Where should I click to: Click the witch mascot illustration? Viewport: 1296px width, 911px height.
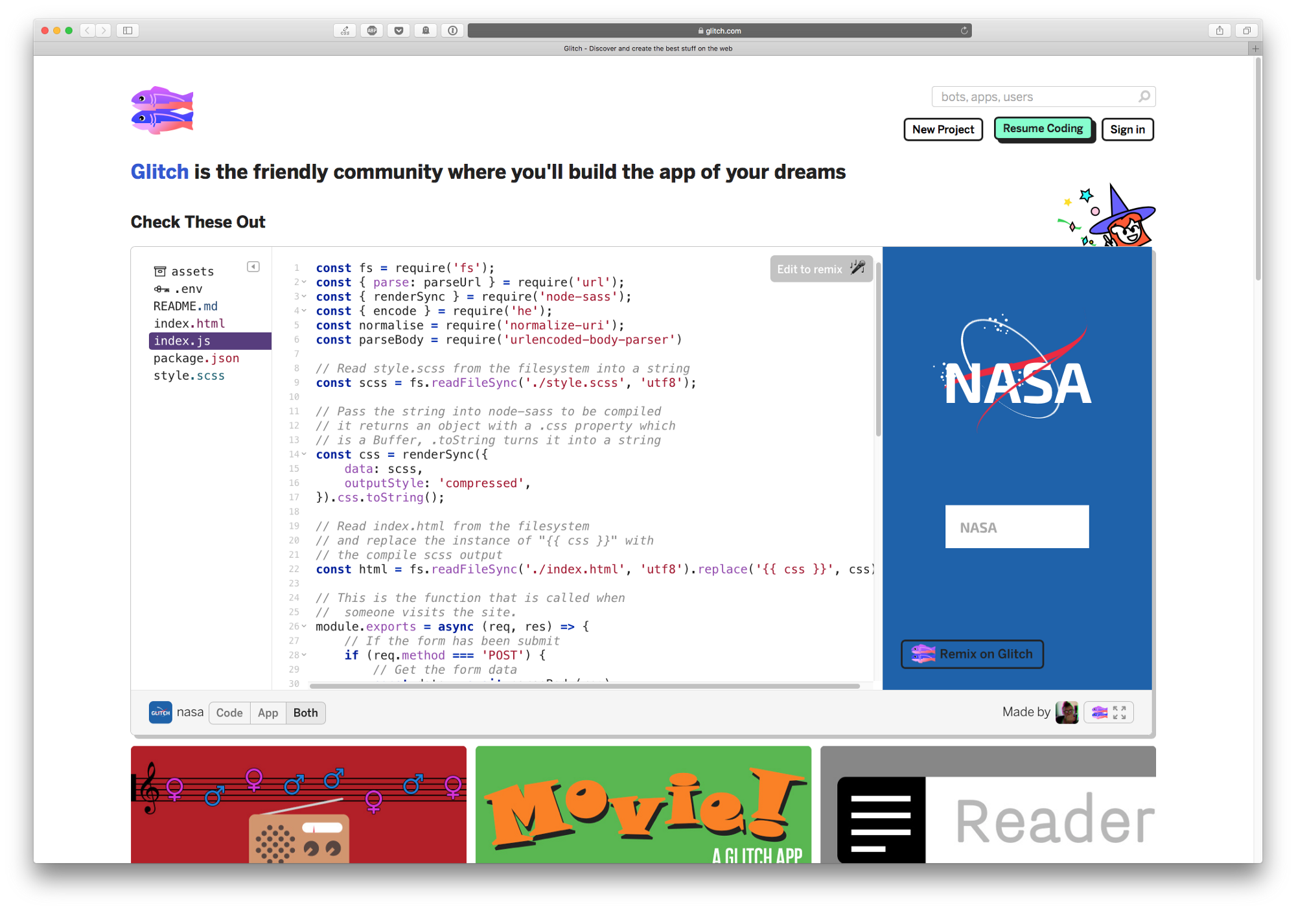pyautogui.click(x=1107, y=216)
